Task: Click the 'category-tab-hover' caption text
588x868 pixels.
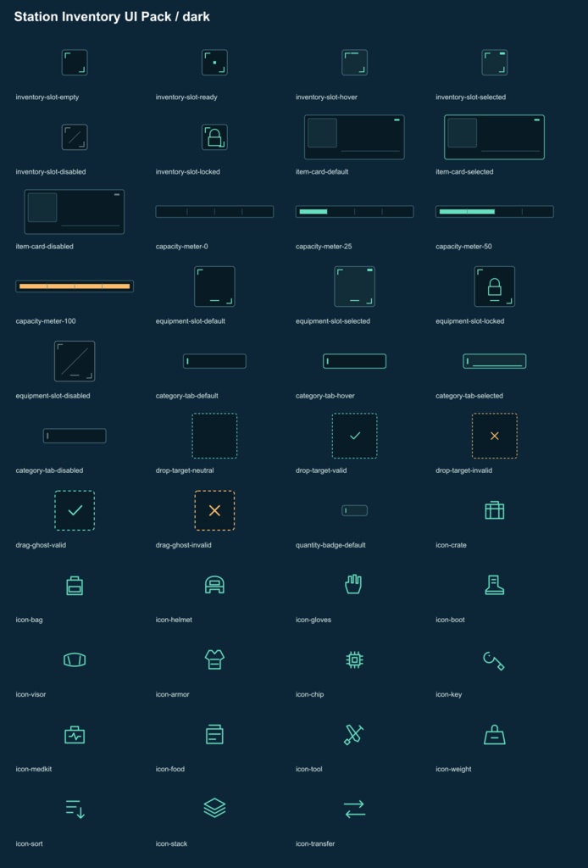Action: pos(325,396)
